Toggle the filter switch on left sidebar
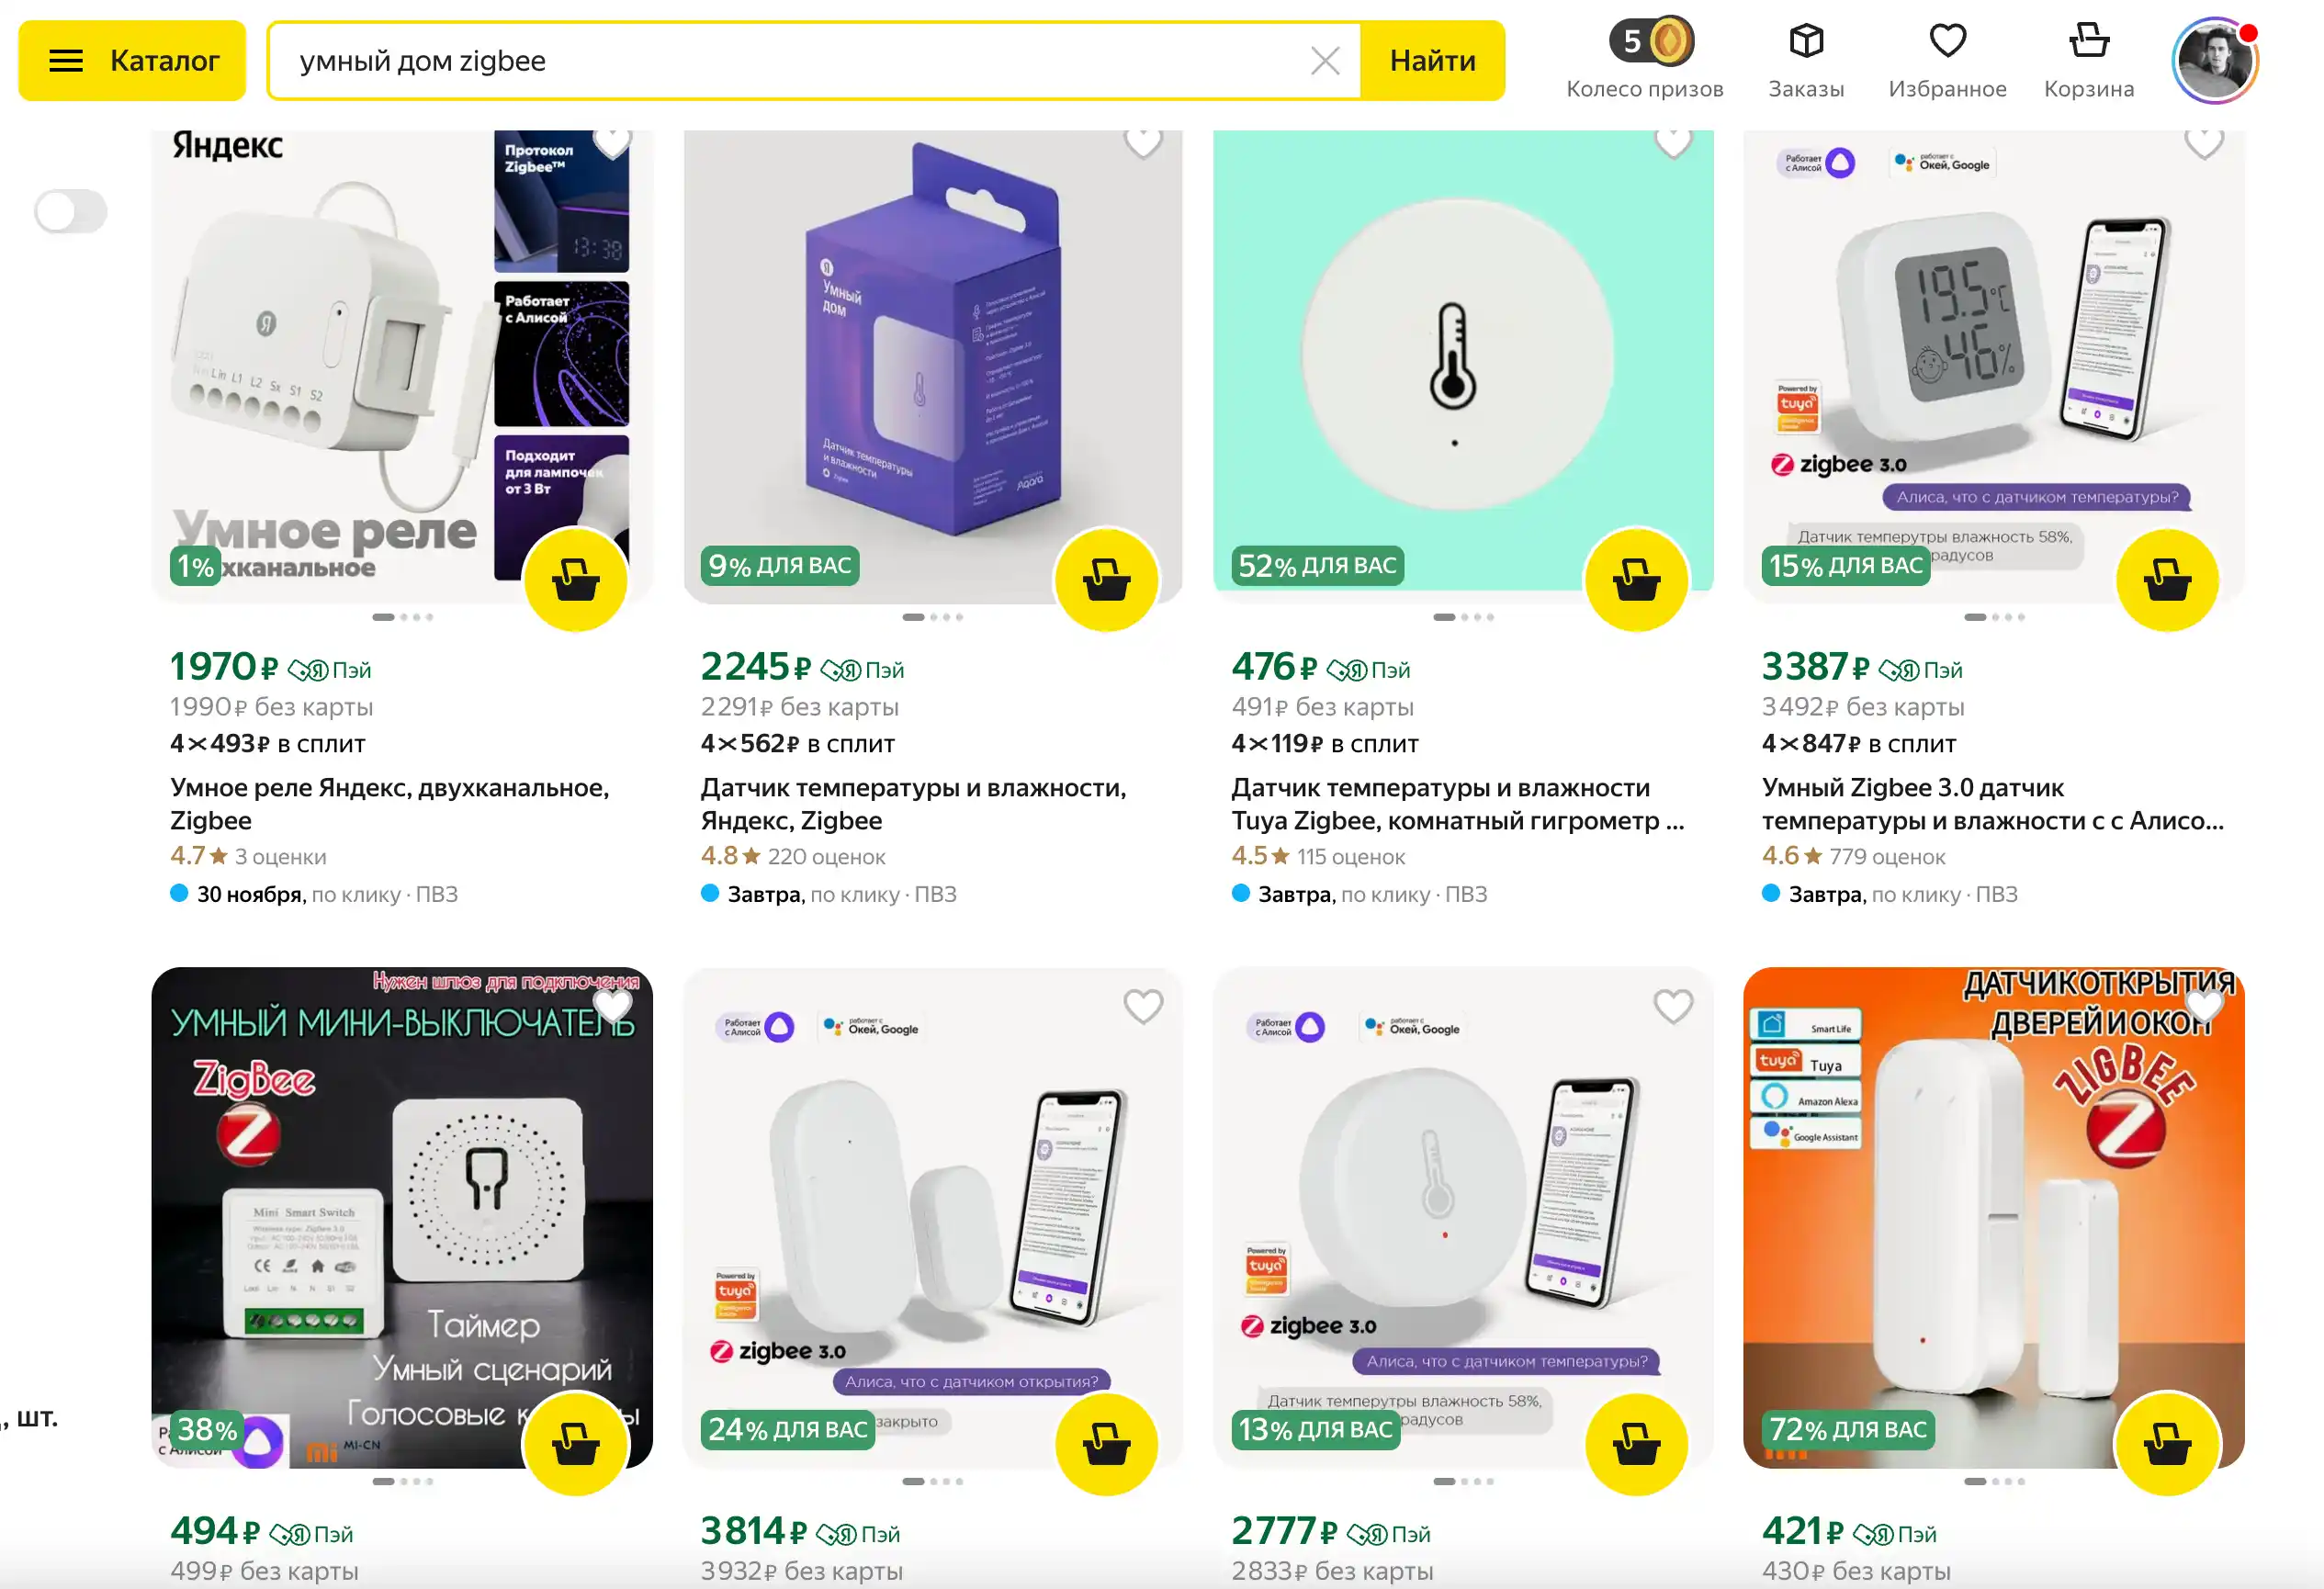The height and width of the screenshot is (1589, 2324). (x=70, y=212)
